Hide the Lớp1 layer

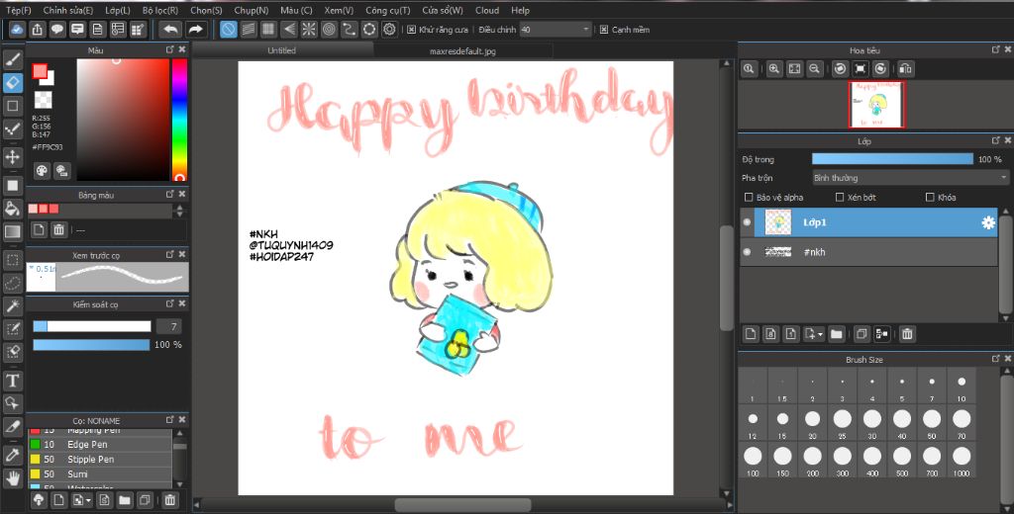(x=747, y=222)
